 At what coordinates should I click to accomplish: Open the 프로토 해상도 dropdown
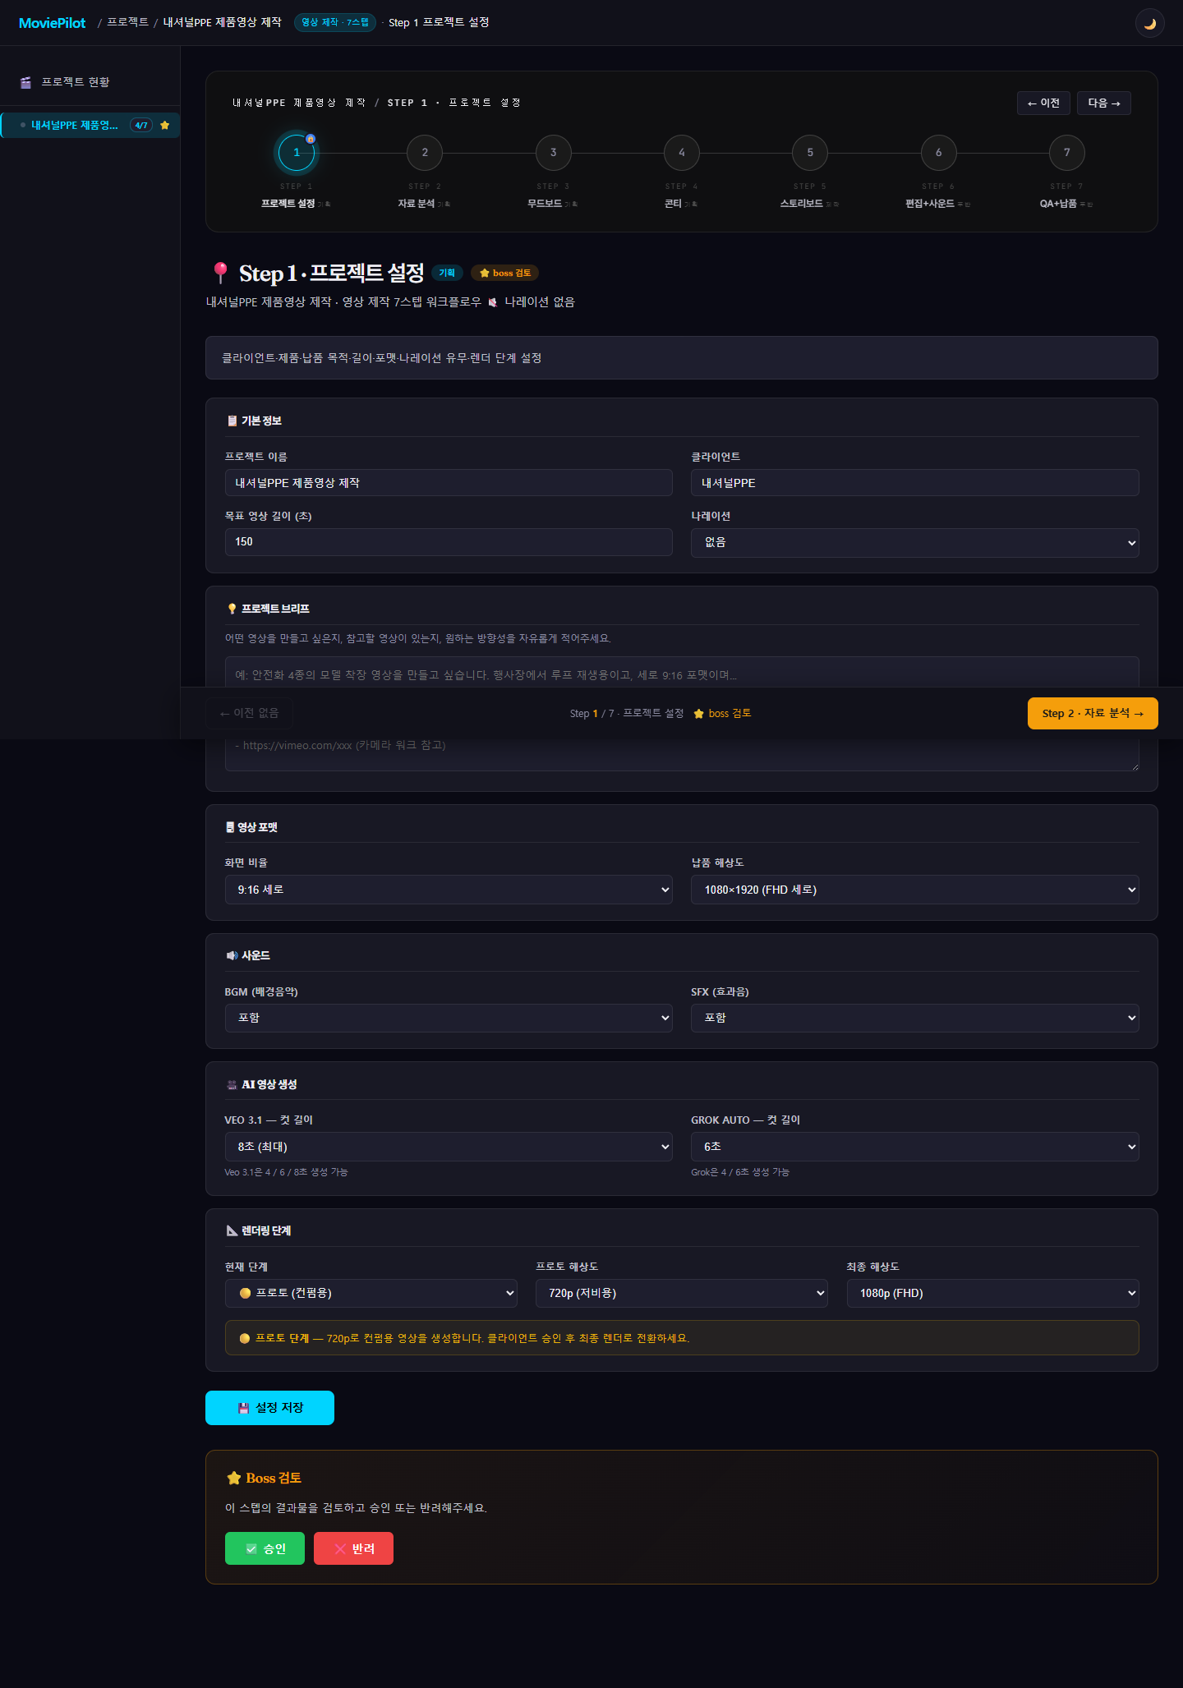click(x=682, y=1293)
